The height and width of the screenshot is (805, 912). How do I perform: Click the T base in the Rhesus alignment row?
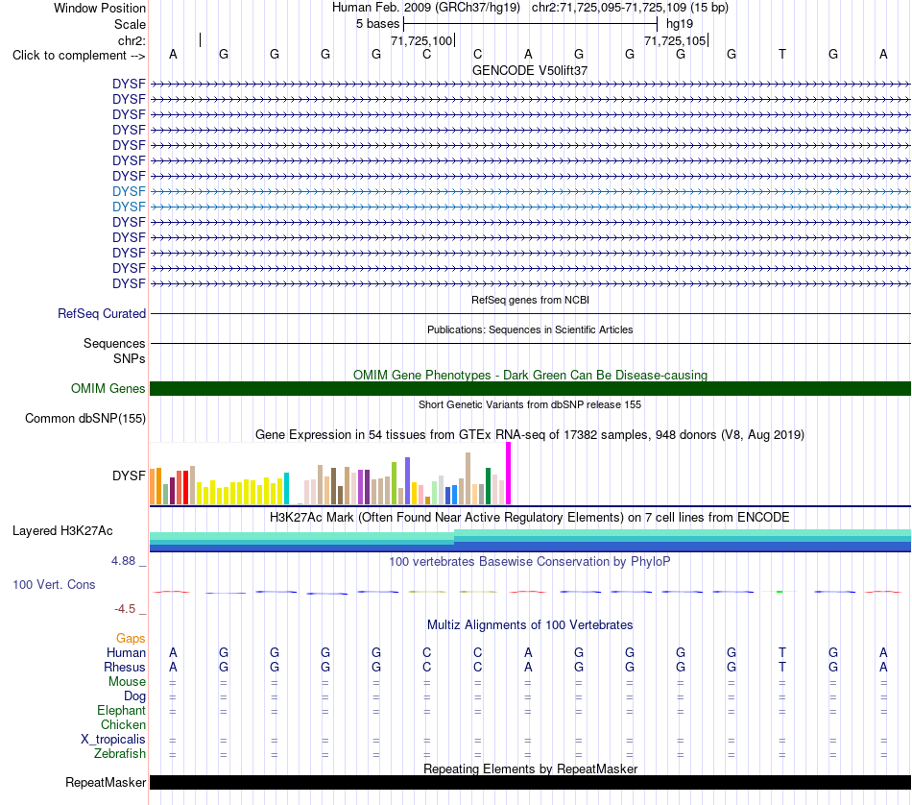[782, 667]
